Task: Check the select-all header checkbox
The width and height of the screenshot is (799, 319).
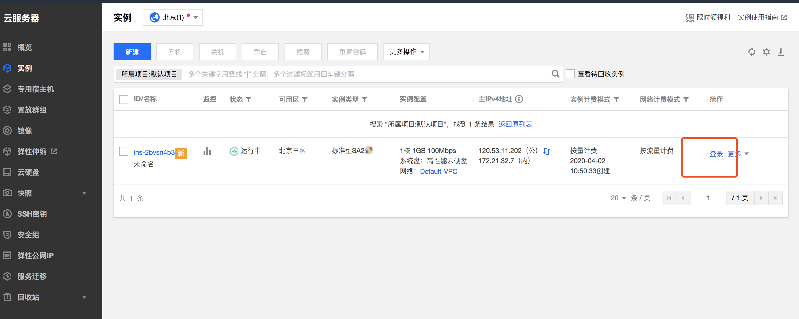Action: click(124, 99)
